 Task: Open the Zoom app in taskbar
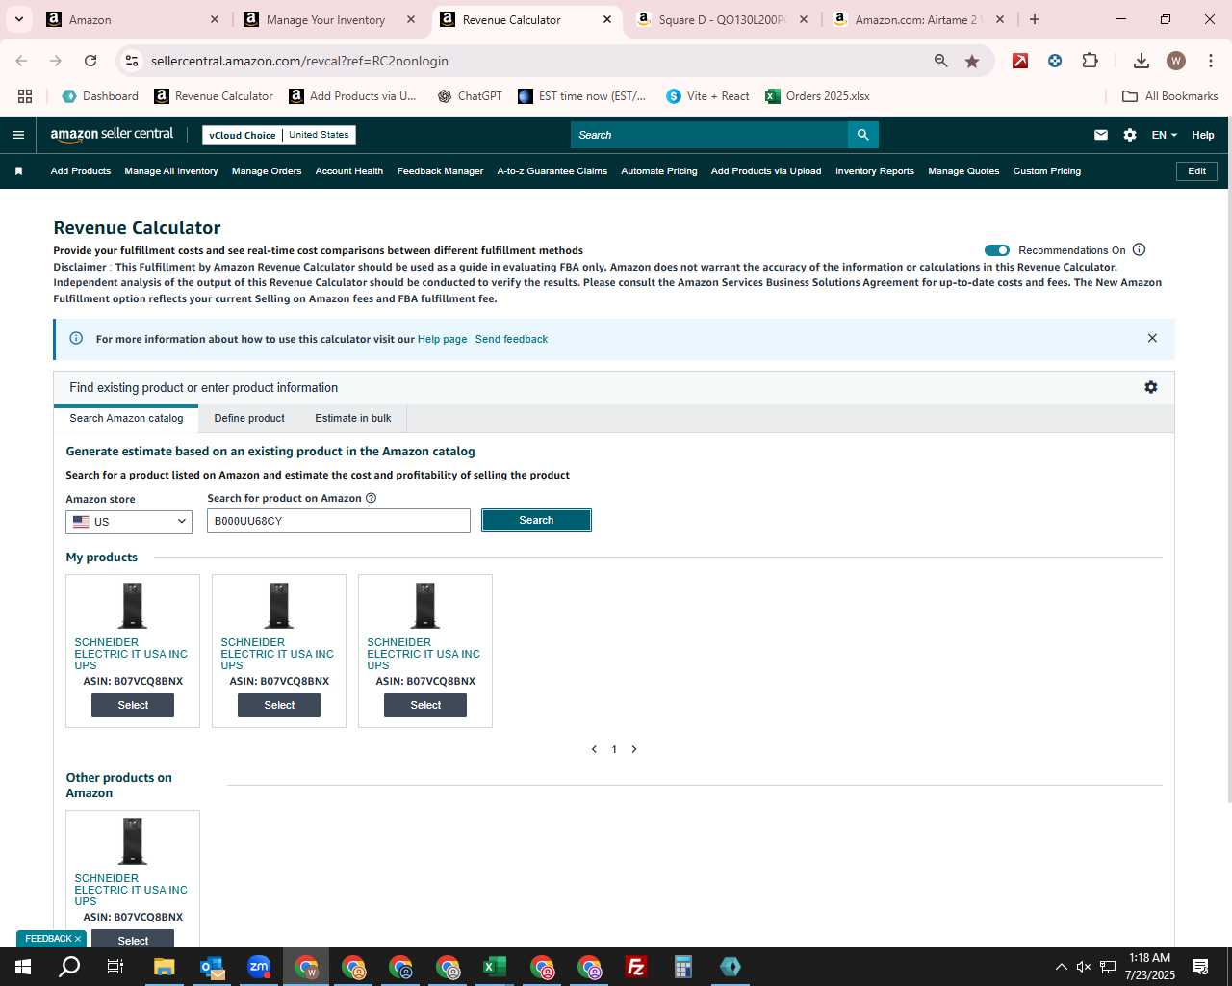point(259,967)
